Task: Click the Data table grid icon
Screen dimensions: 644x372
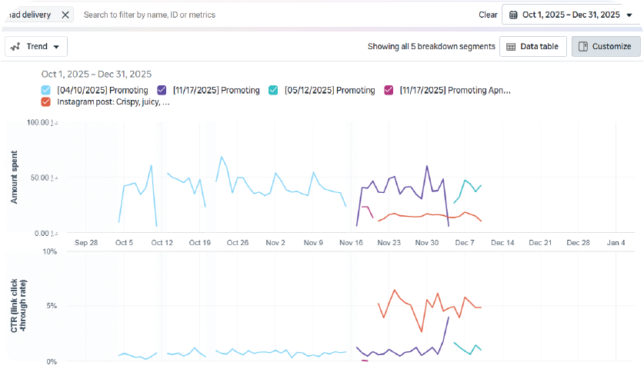Action: pos(510,46)
